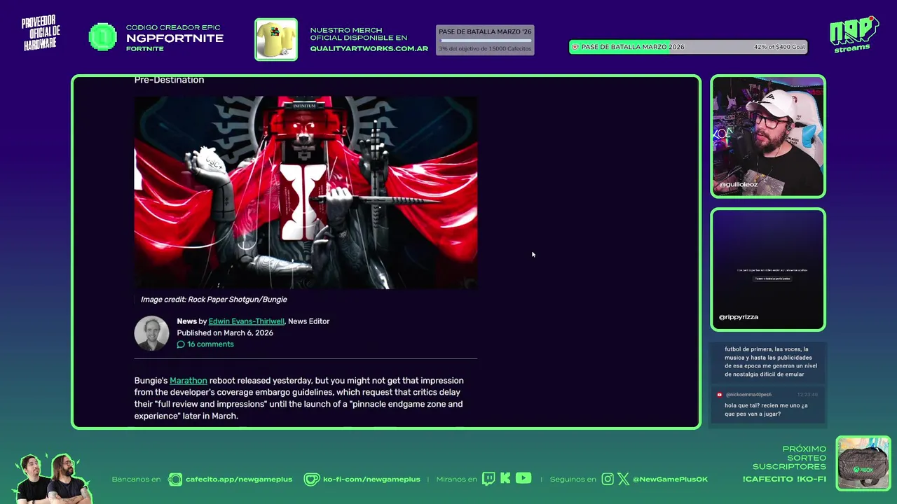Image resolution: width=897 pixels, height=504 pixels.
Task: Click the Marathon article hero image
Action: point(306,192)
